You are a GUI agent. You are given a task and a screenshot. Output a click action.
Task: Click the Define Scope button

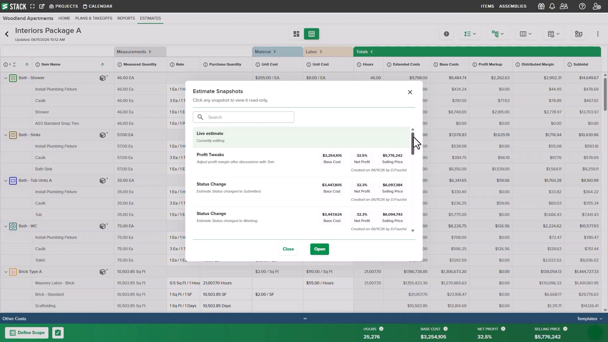27,332
